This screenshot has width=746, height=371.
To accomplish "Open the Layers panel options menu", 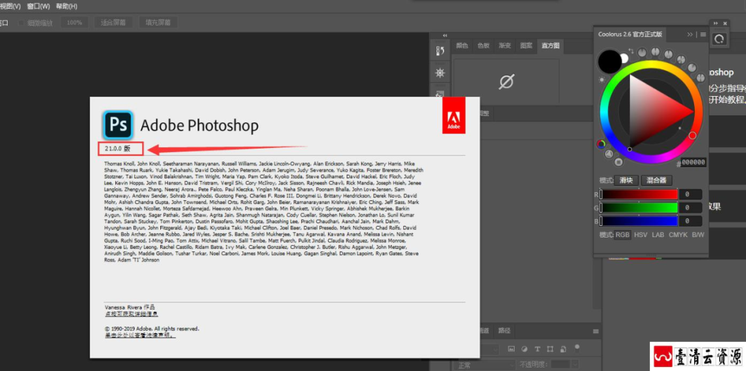I will pyautogui.click(x=595, y=331).
